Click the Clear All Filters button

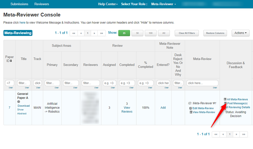click(187, 33)
